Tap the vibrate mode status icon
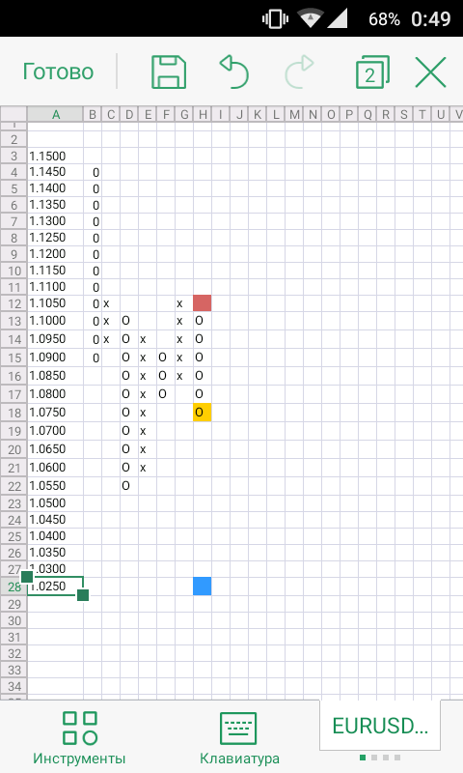The width and height of the screenshot is (463, 773). tap(275, 18)
